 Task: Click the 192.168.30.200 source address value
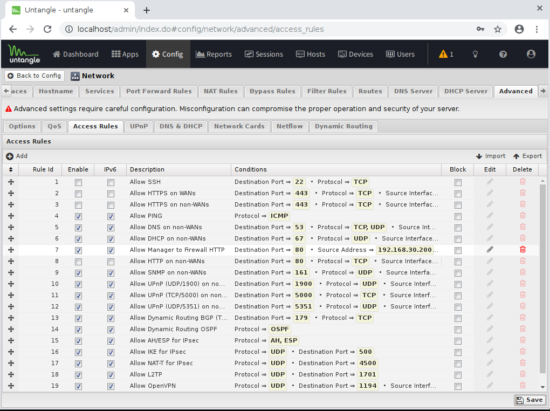pyautogui.click(x=405, y=250)
